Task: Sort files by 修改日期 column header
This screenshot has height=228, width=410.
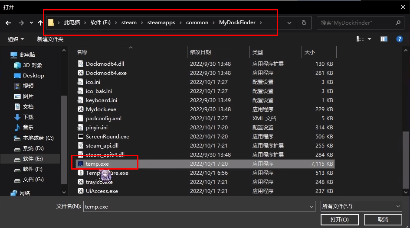Action: (x=200, y=52)
